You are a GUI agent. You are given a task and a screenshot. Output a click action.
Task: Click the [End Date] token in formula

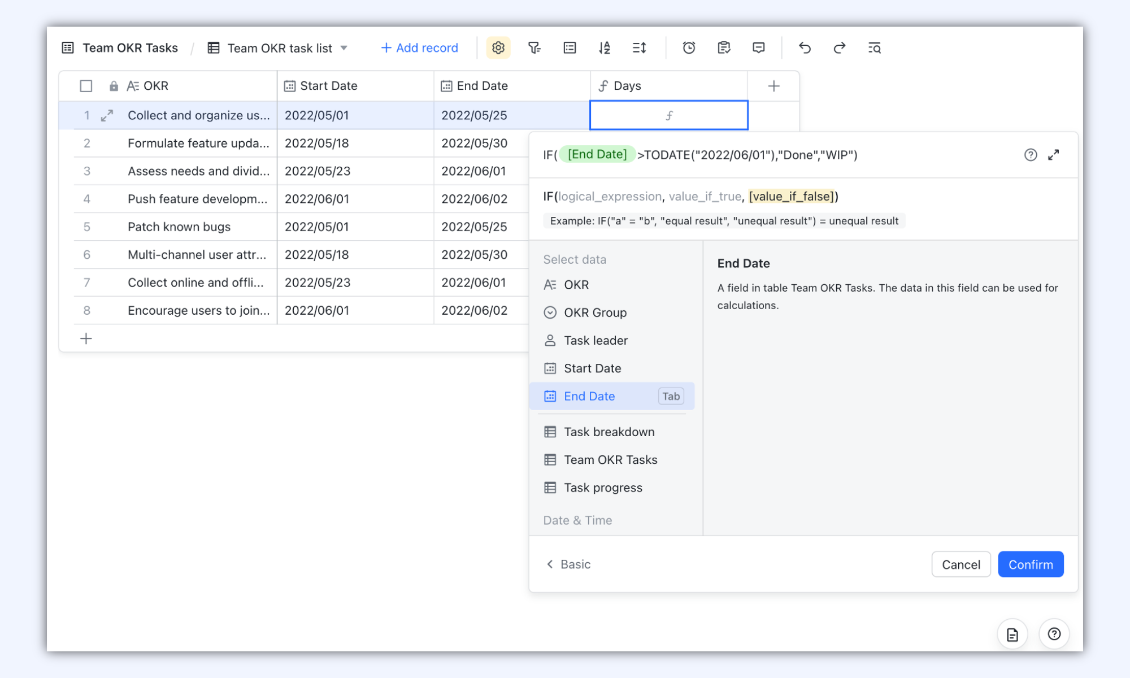(x=597, y=154)
